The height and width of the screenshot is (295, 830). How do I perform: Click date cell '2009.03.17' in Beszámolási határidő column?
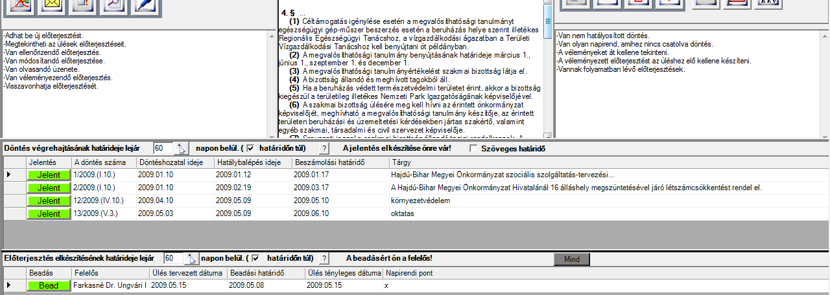click(340, 188)
